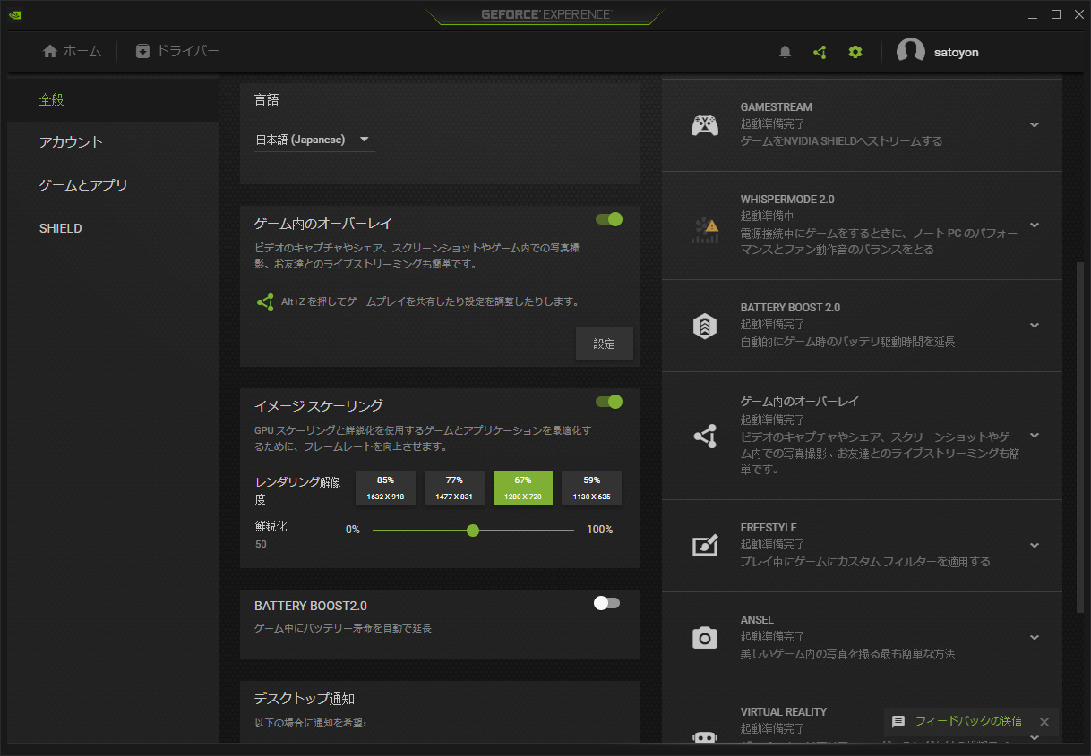The height and width of the screenshot is (756, 1091).
Task: Click the home icon in navigation
Action: click(50, 51)
